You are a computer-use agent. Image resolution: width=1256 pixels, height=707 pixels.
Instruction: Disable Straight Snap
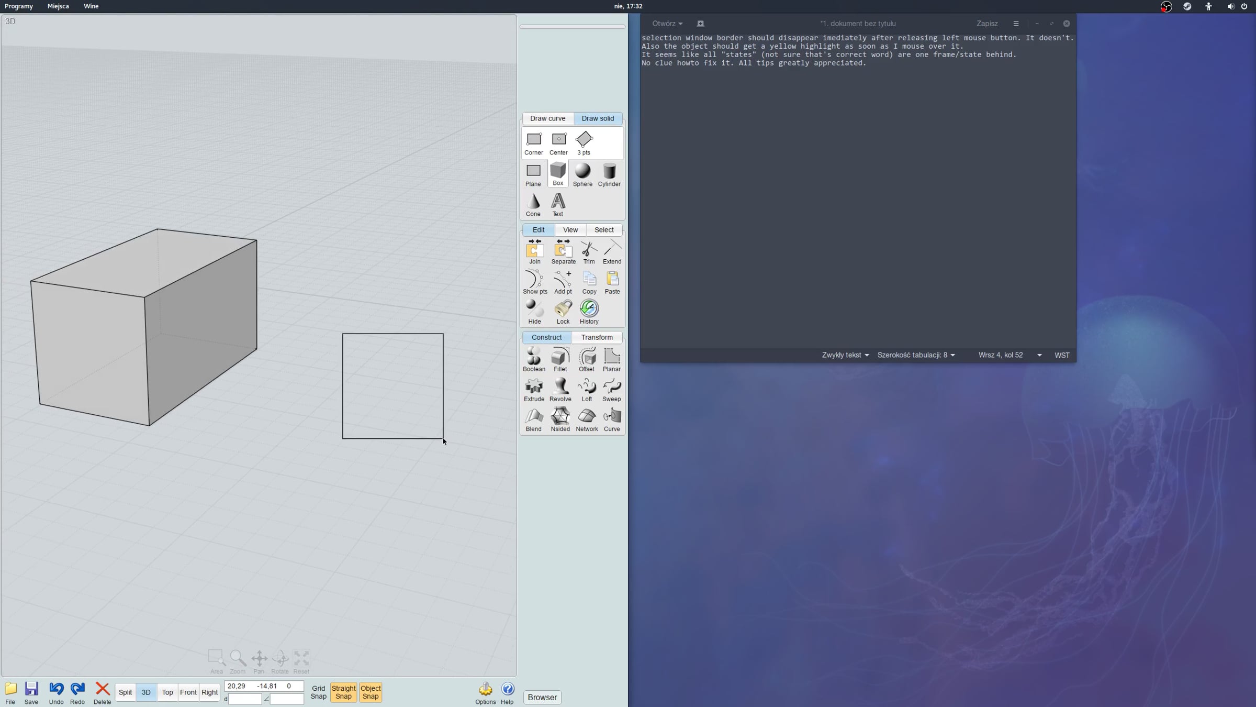point(343,692)
